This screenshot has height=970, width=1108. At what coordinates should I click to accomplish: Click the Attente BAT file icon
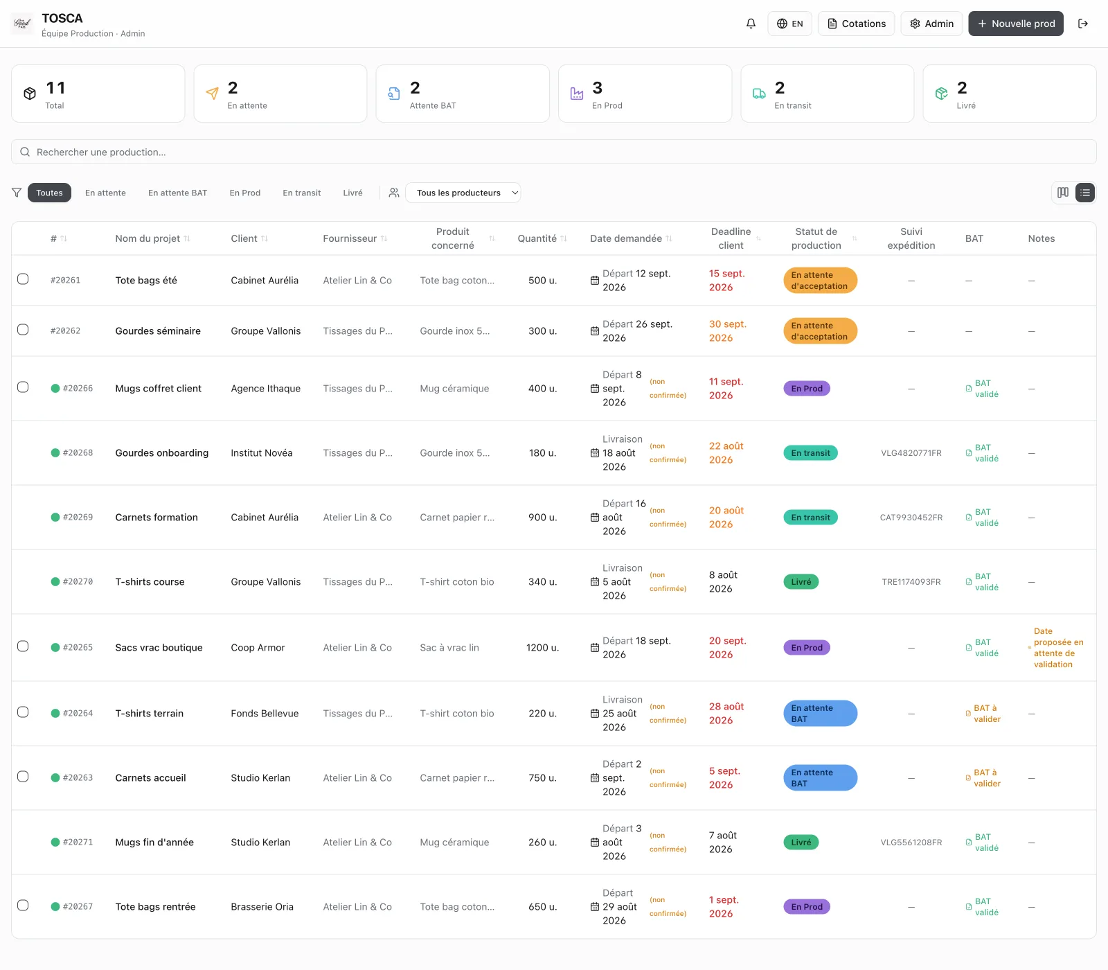[x=394, y=94]
